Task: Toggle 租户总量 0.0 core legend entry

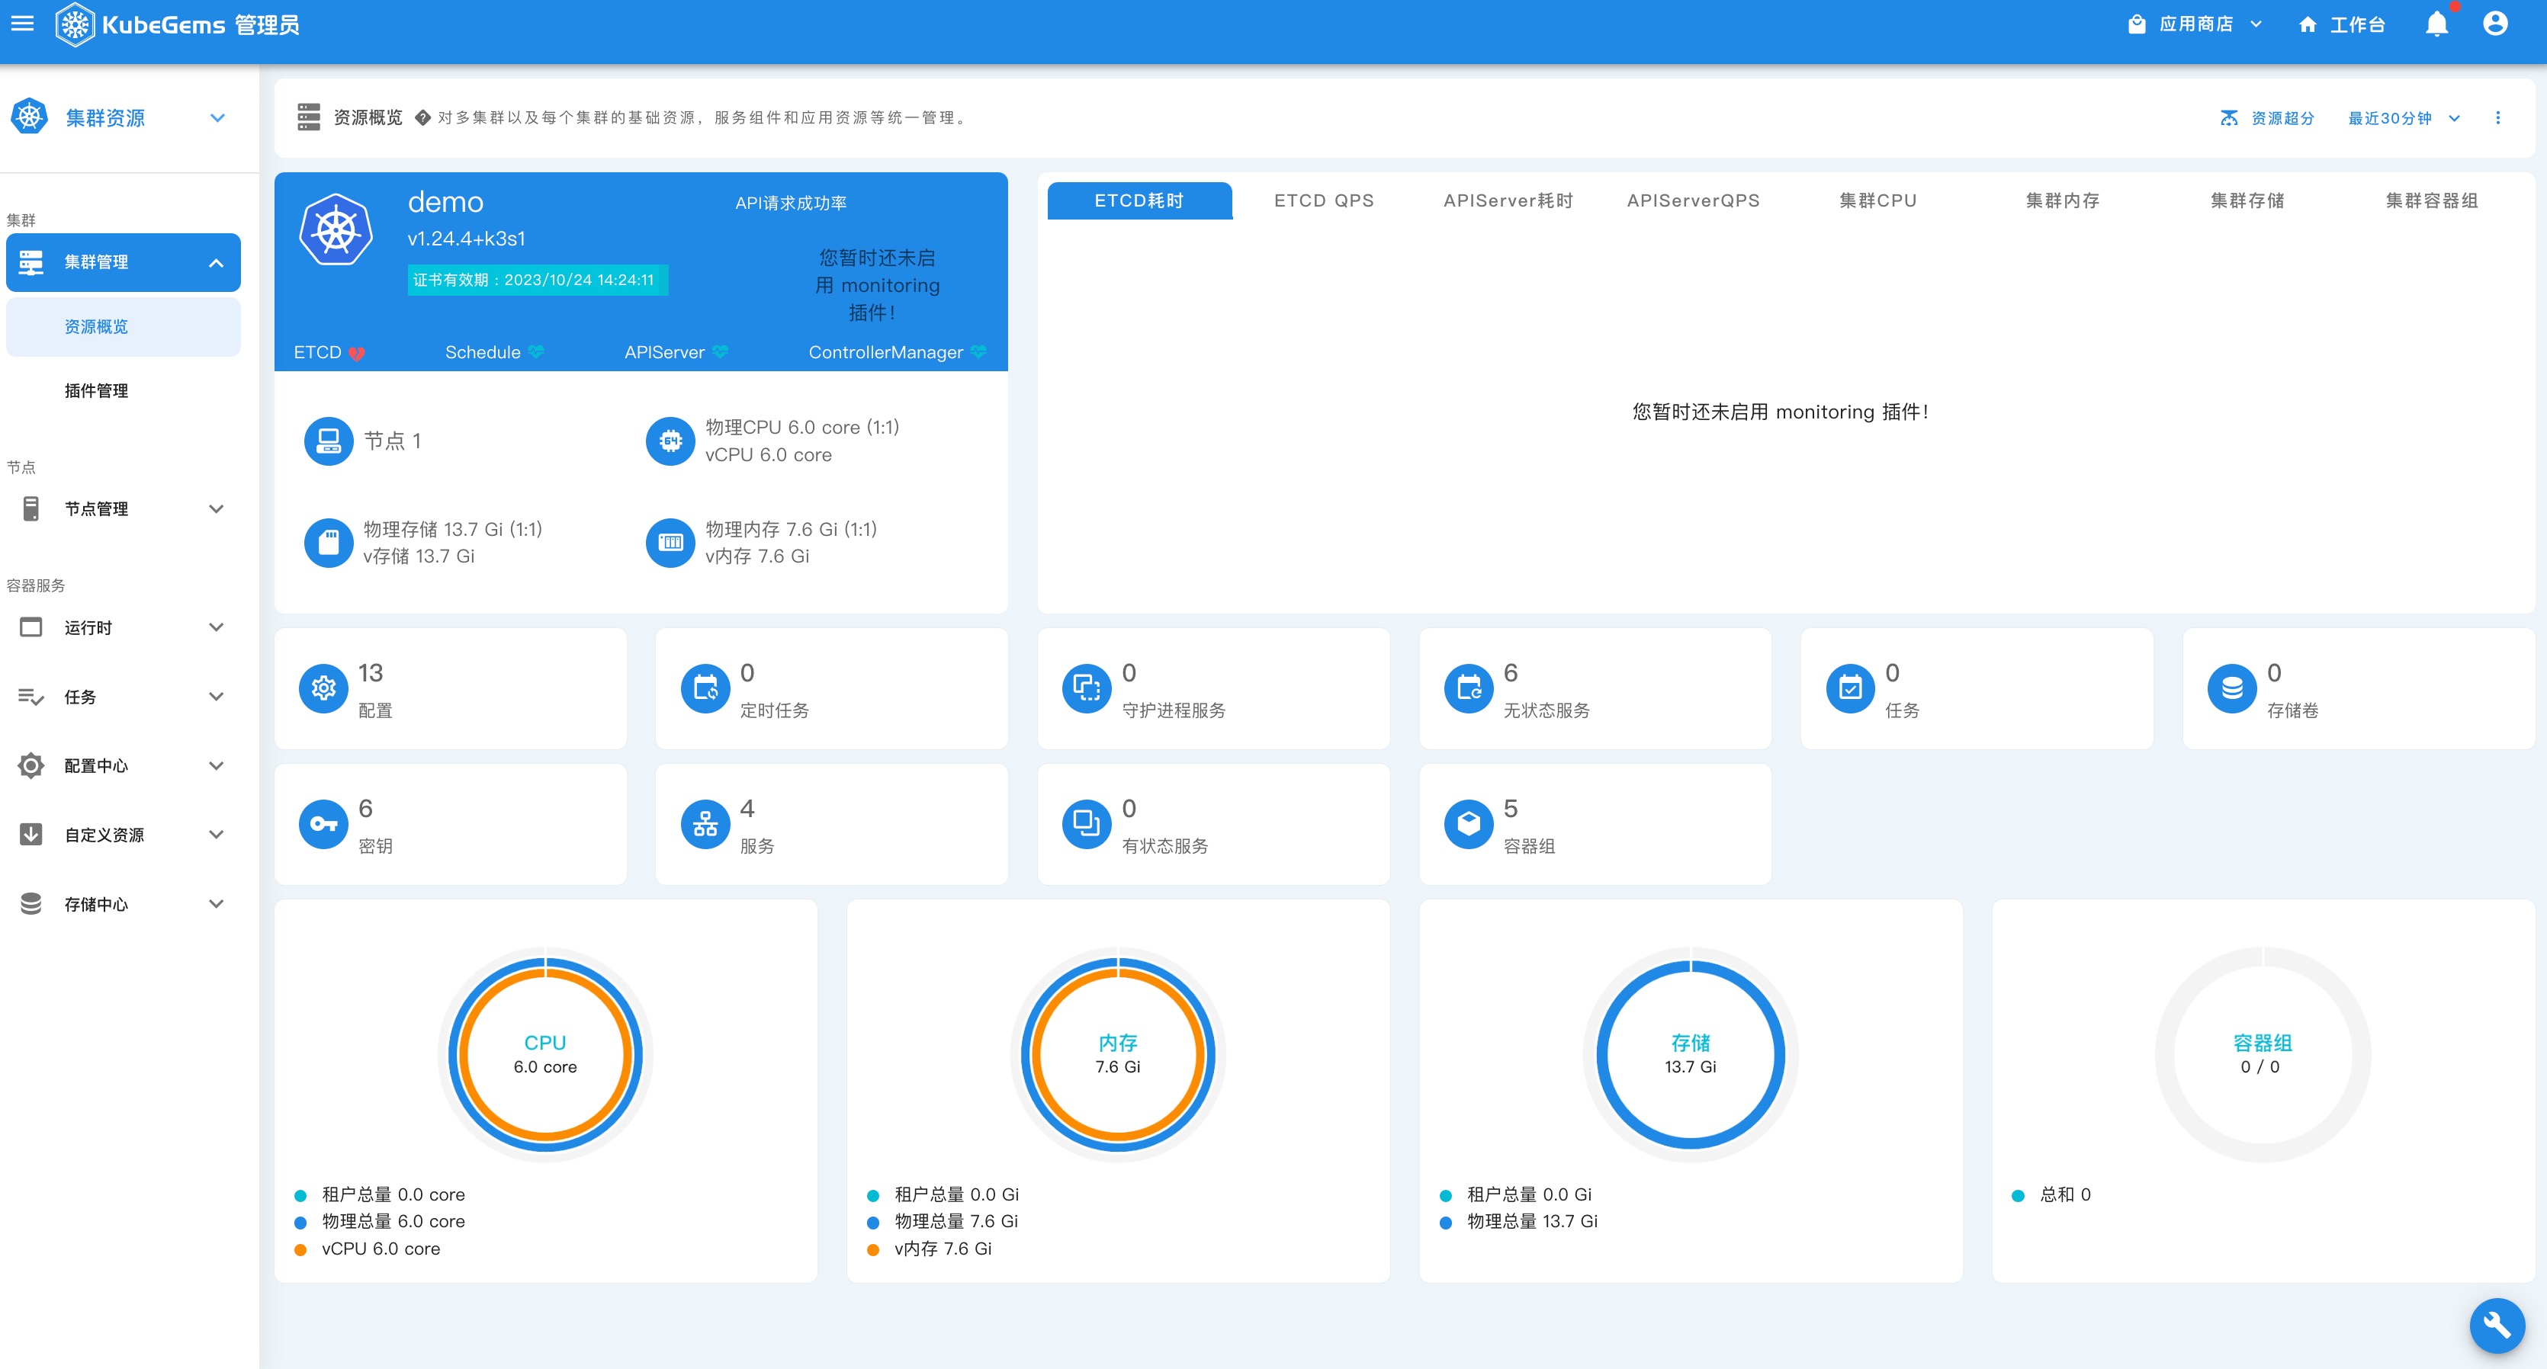Action: click(x=380, y=1194)
